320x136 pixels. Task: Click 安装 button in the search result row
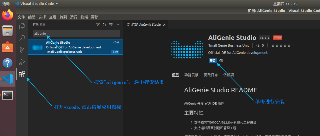115,52
